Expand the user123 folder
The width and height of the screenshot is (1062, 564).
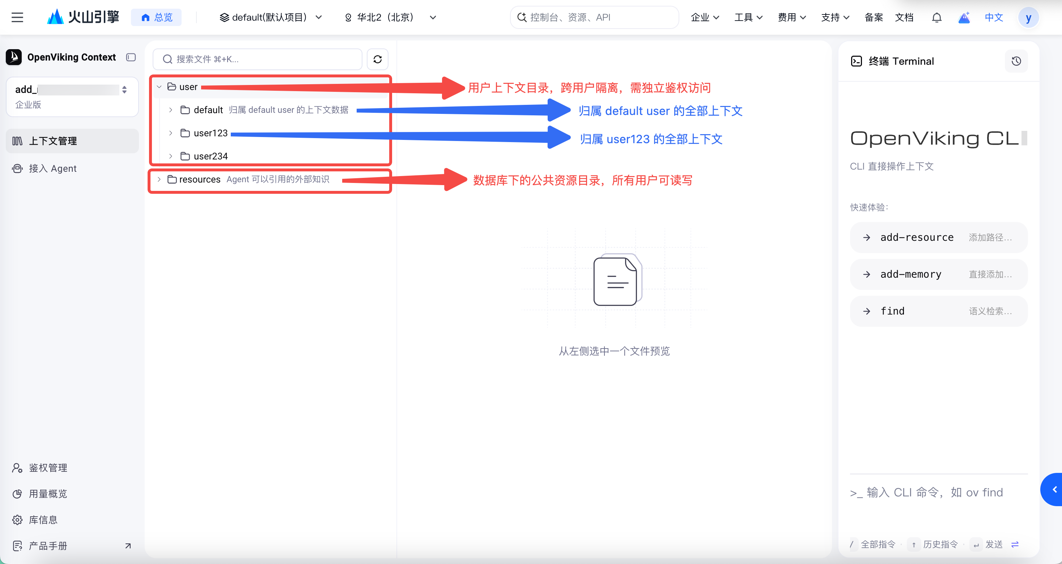pyautogui.click(x=171, y=133)
